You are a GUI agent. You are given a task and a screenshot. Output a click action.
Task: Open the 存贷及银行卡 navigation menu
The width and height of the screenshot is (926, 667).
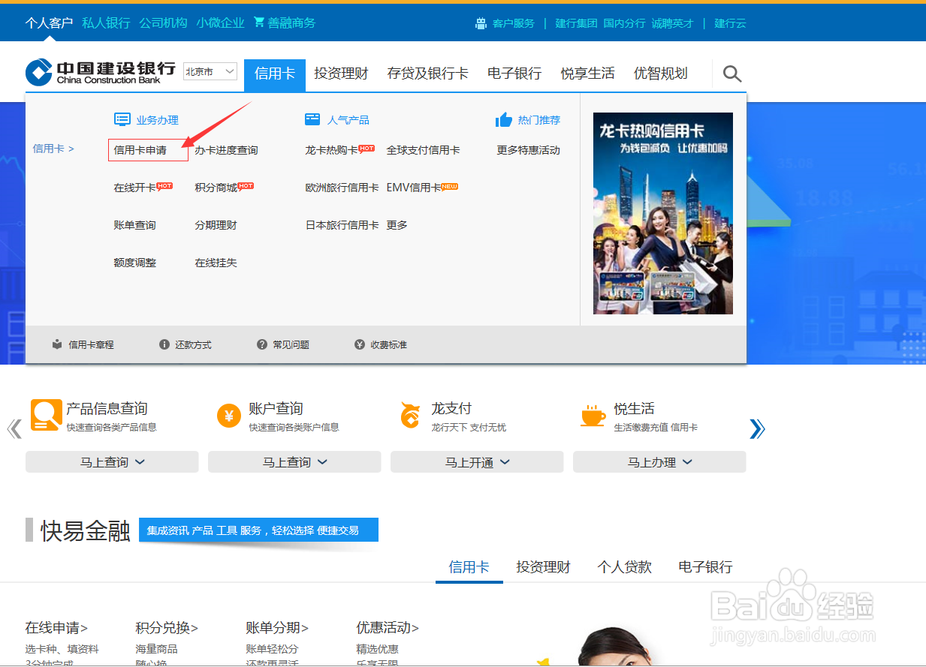click(x=428, y=74)
